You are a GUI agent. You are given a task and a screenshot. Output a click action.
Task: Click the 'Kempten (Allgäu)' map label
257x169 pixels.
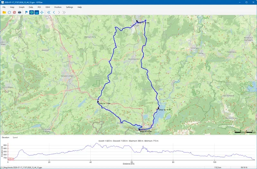[x=67, y=76]
